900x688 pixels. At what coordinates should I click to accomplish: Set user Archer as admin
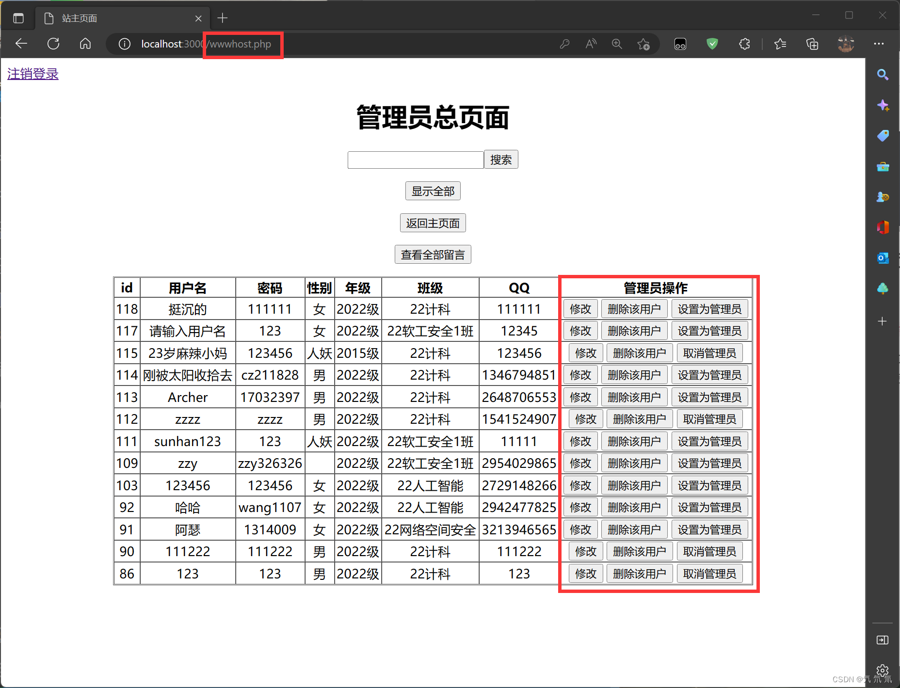pos(710,397)
